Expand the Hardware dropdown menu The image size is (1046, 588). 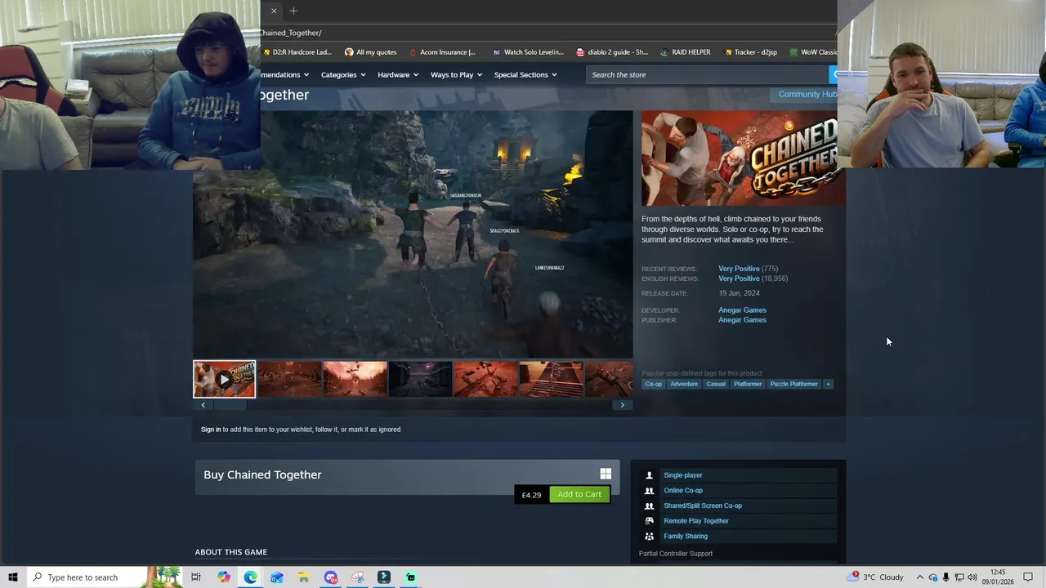click(x=398, y=74)
